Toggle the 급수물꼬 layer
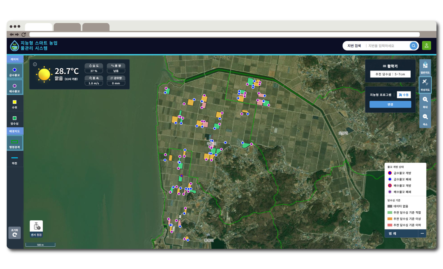Image resolution: width=443 pixels, height=269 pixels. coord(15,72)
